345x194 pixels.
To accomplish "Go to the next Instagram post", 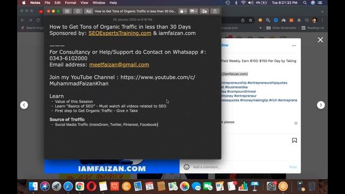I will click(321, 105).
